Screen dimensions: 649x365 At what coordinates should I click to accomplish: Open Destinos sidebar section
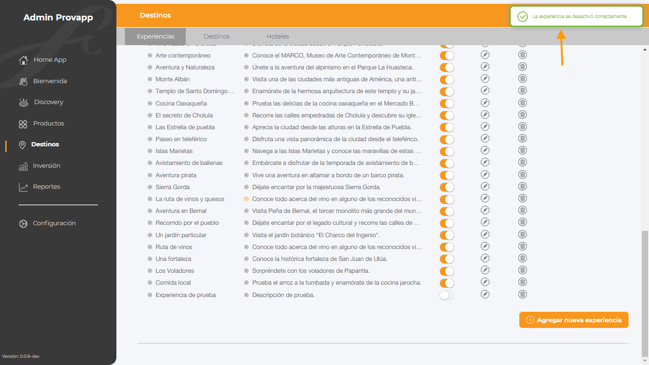[45, 144]
